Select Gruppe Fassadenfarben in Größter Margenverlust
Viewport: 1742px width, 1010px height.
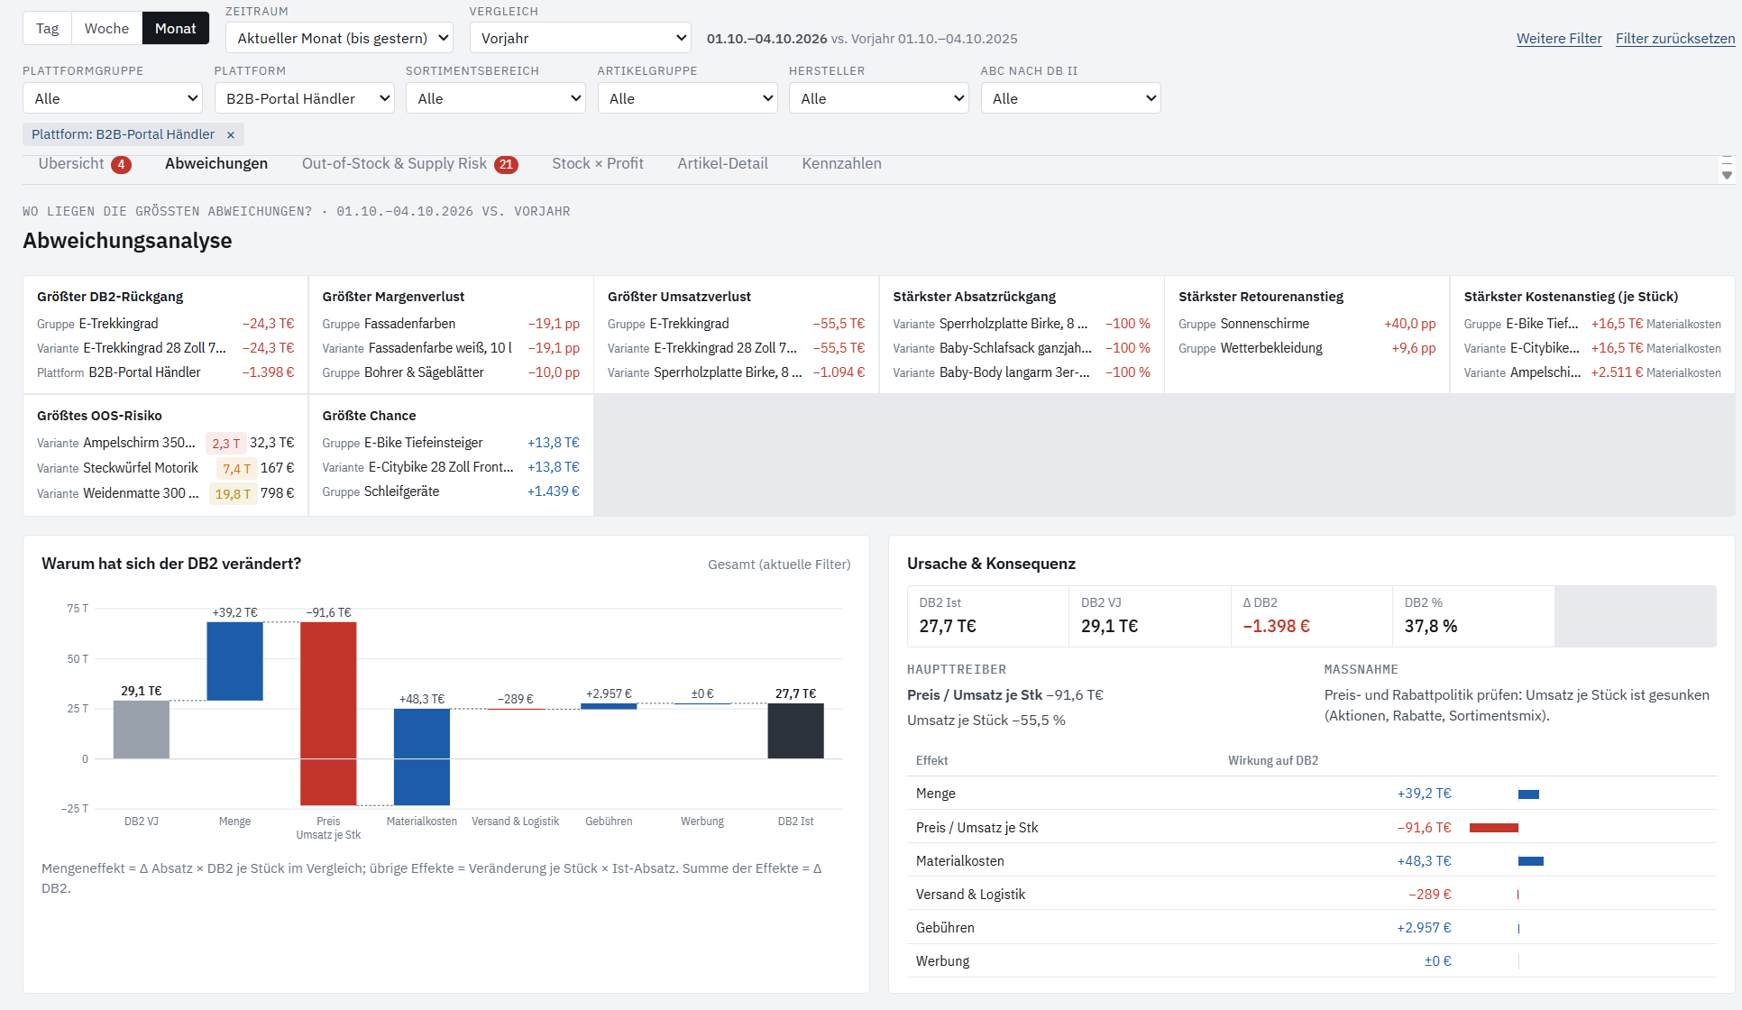[451, 324]
